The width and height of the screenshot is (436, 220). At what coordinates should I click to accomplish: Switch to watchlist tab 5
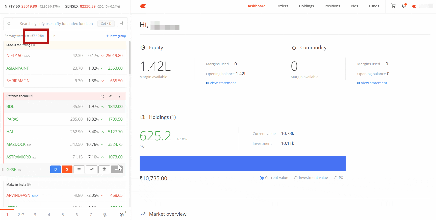click(x=63, y=215)
